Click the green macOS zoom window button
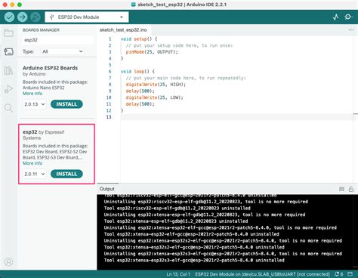Screen dimensions: 358x278 pyautogui.click(x=20, y=5)
